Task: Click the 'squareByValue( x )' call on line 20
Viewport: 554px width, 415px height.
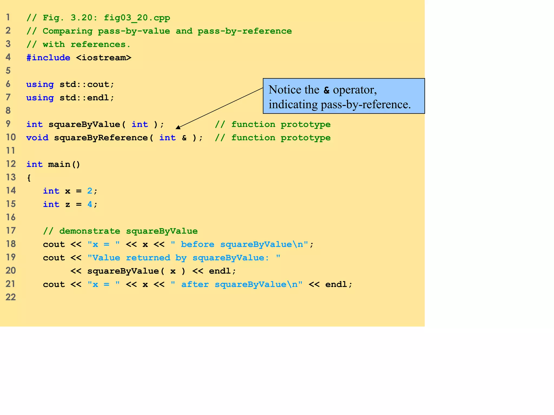Action: point(137,271)
